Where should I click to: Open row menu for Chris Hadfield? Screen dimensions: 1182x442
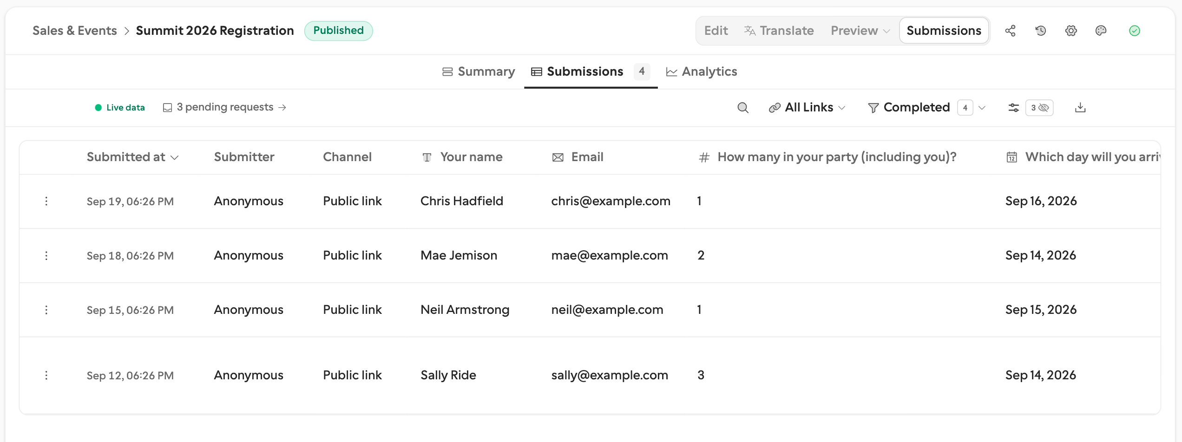click(46, 201)
